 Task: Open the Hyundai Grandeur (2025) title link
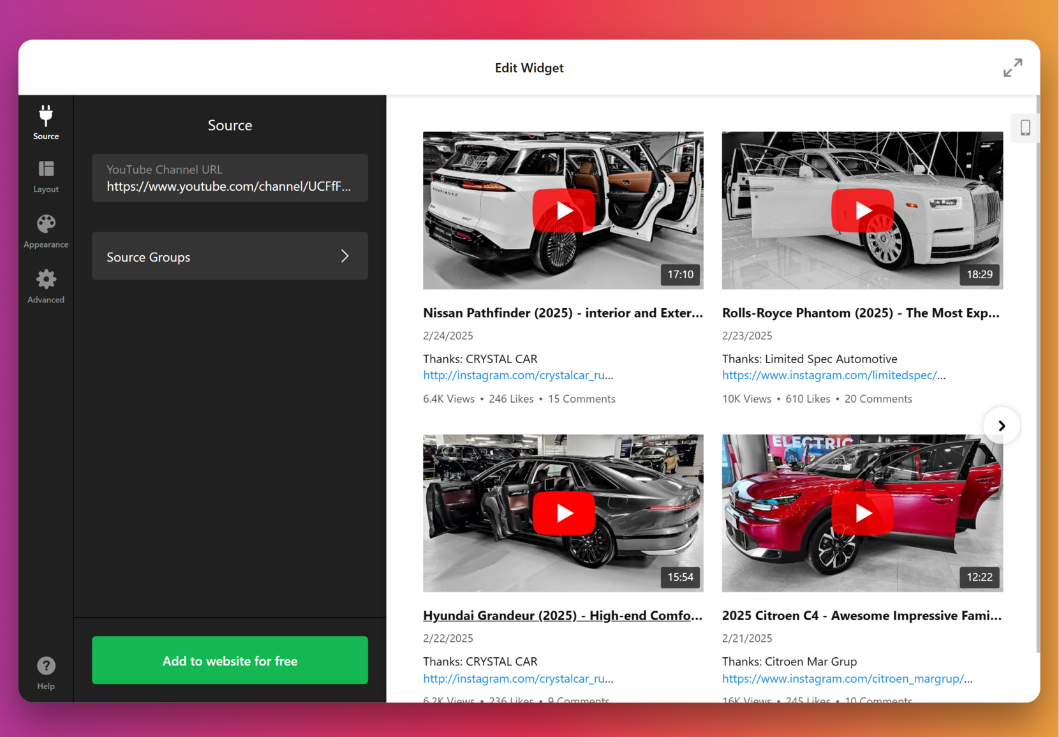tap(562, 616)
